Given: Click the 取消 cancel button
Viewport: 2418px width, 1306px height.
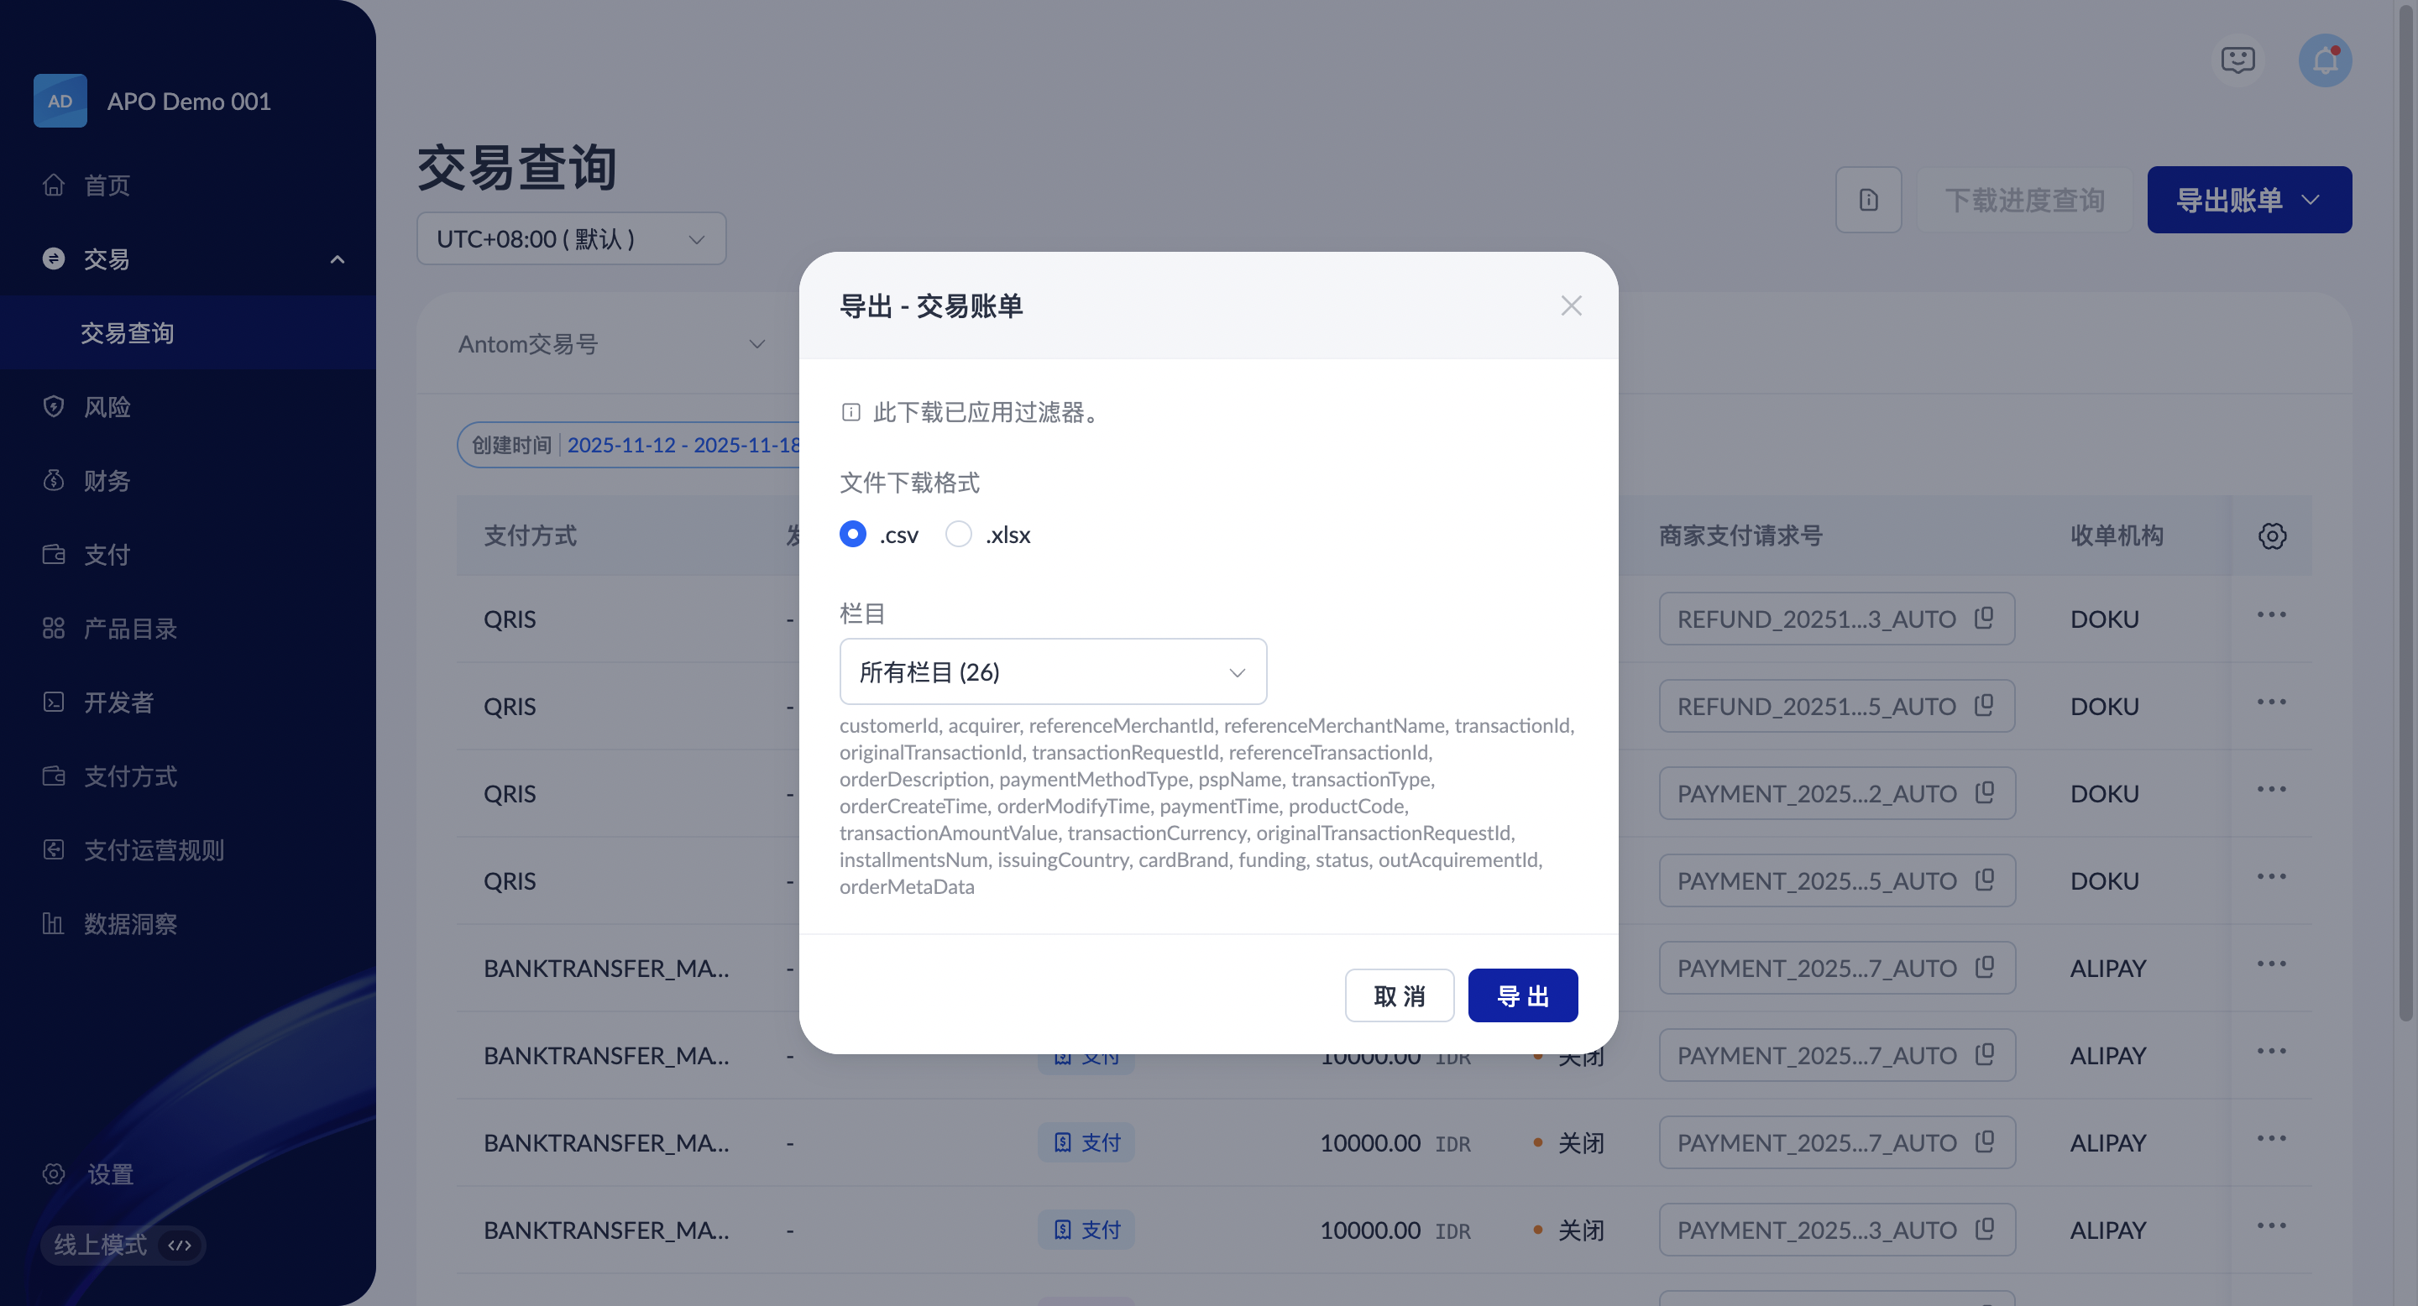Looking at the screenshot, I should [1399, 995].
